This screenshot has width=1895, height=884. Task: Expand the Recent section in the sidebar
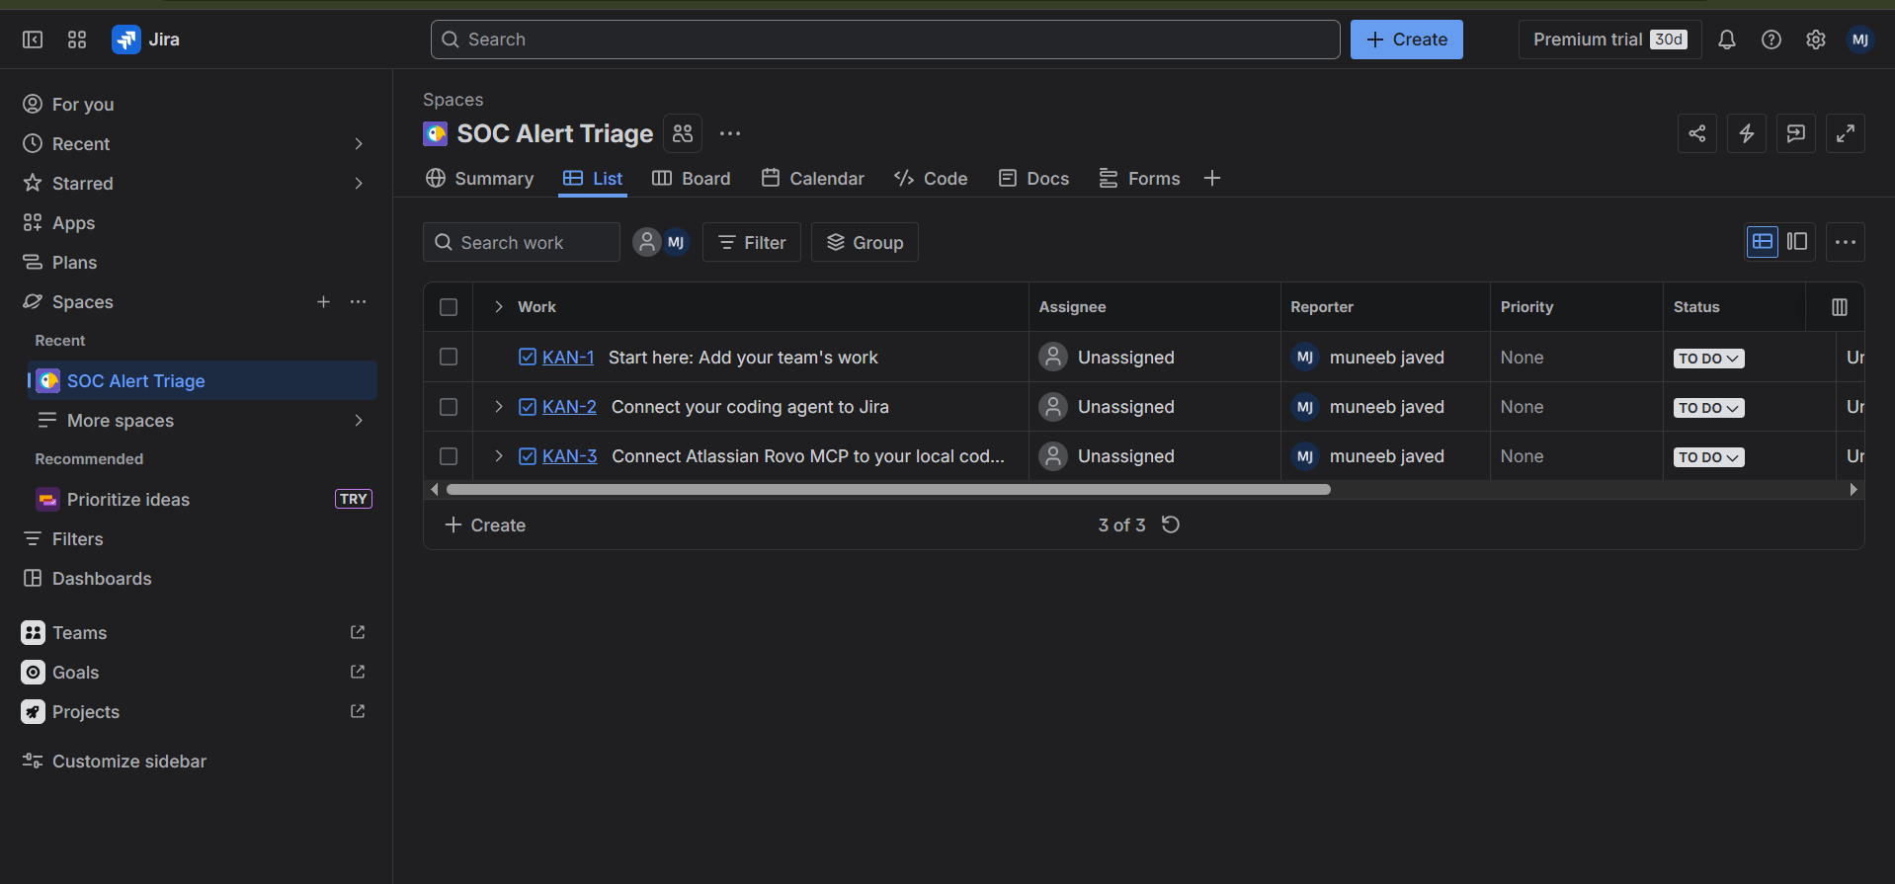click(x=359, y=144)
